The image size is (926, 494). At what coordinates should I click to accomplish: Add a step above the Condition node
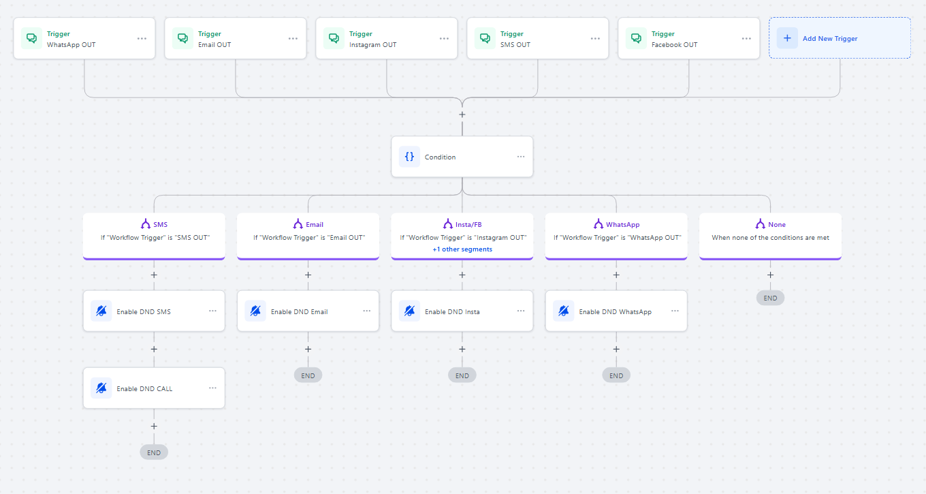click(x=462, y=114)
